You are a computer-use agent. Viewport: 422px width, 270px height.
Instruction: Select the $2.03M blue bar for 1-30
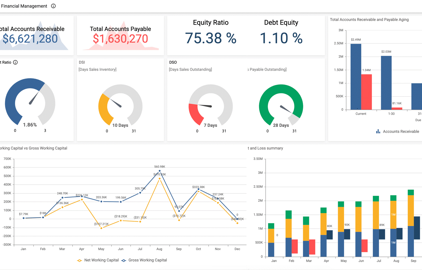pos(386,83)
